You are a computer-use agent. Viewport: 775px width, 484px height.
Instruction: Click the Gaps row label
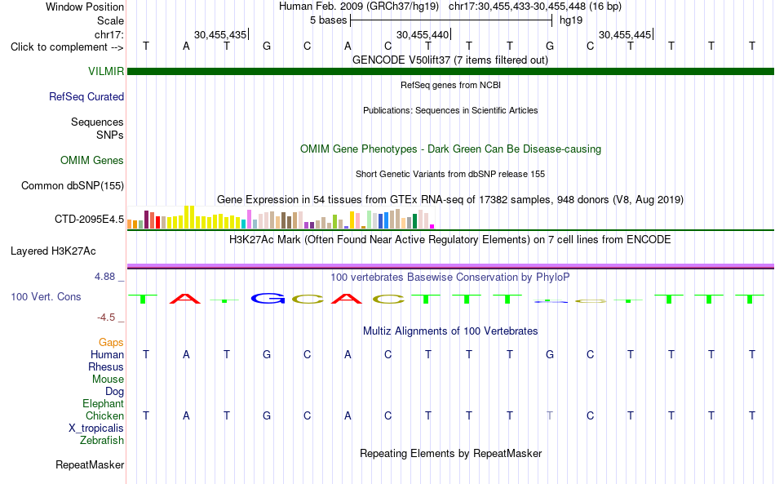[111, 342]
